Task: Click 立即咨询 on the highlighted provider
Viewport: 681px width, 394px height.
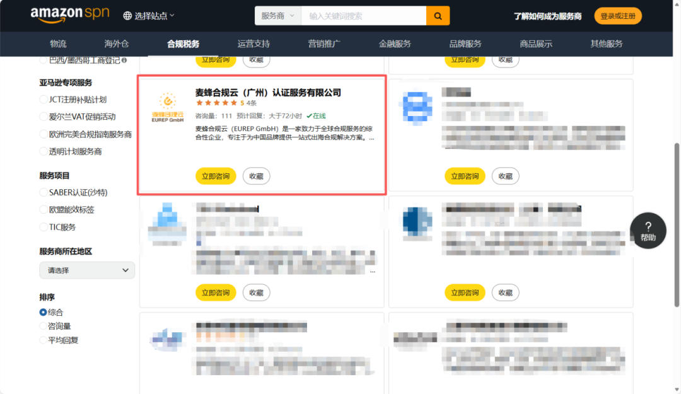Action: [x=216, y=176]
